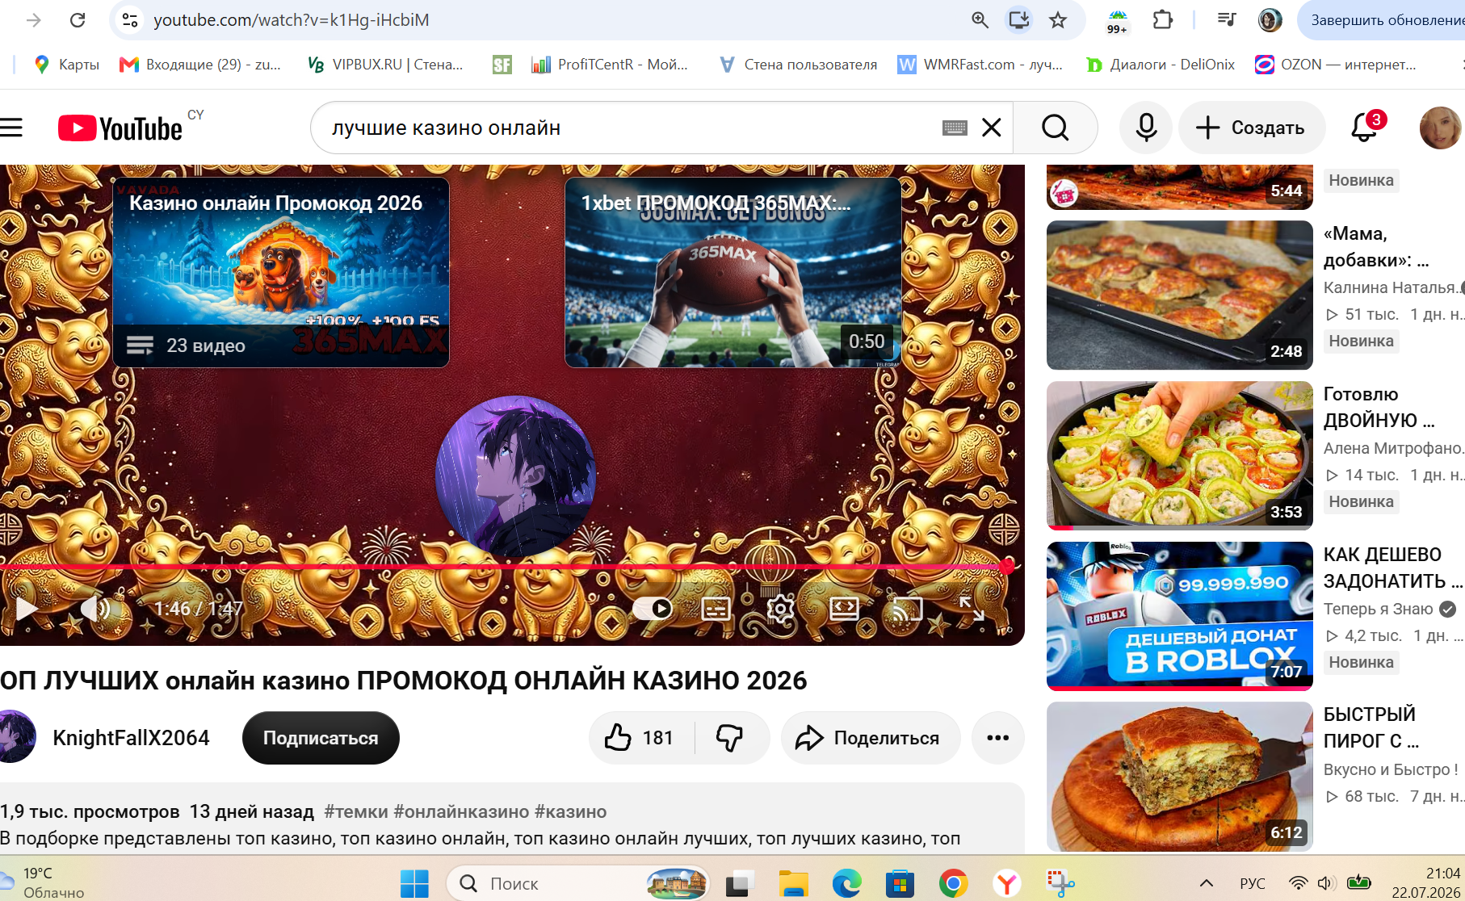Focus the YouTube search field
The width and height of the screenshot is (1465, 901).
[x=630, y=128]
